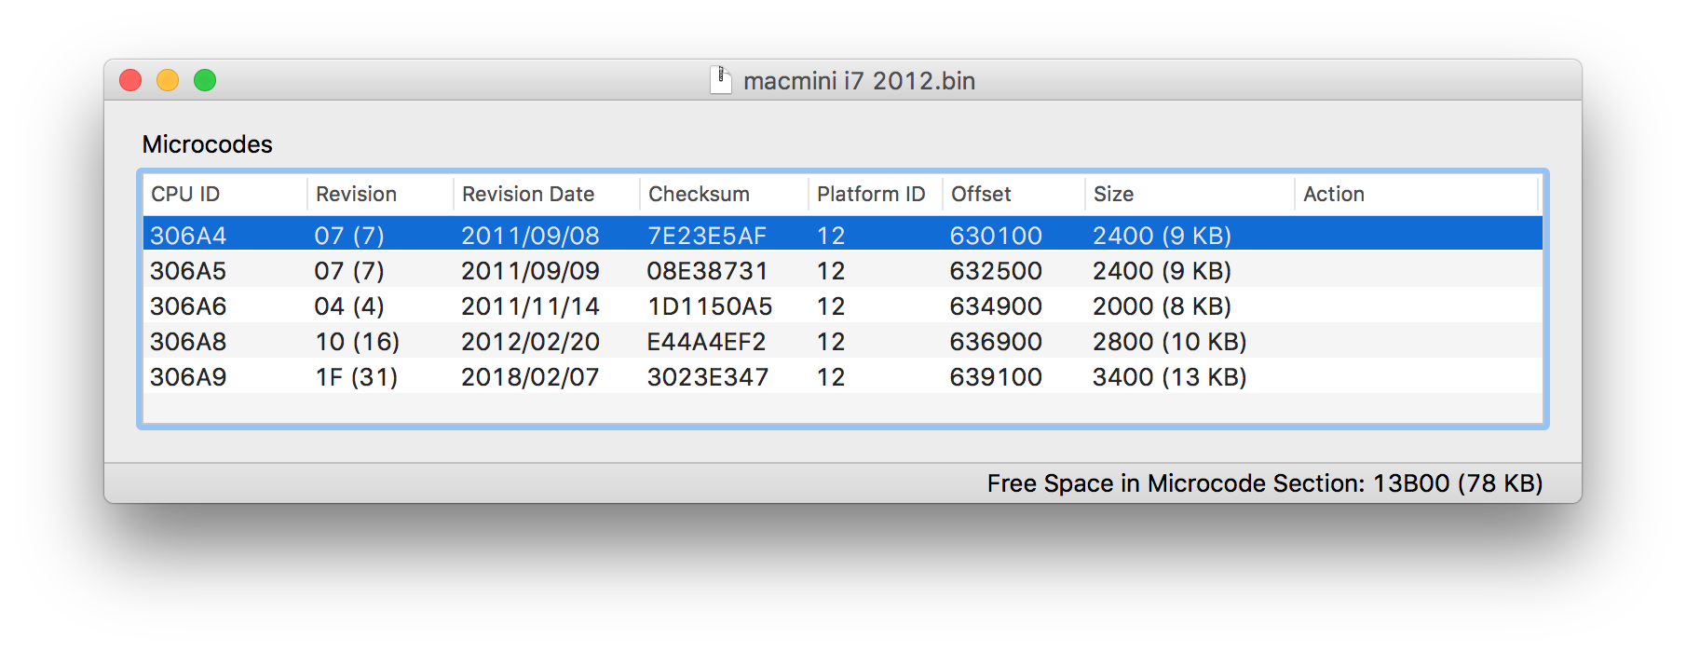The width and height of the screenshot is (1686, 652).
Task: Zoom the window with the green button
Action: click(x=205, y=80)
